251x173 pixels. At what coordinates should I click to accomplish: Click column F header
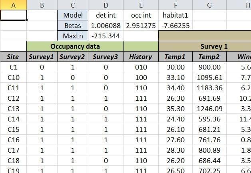point(175,5)
